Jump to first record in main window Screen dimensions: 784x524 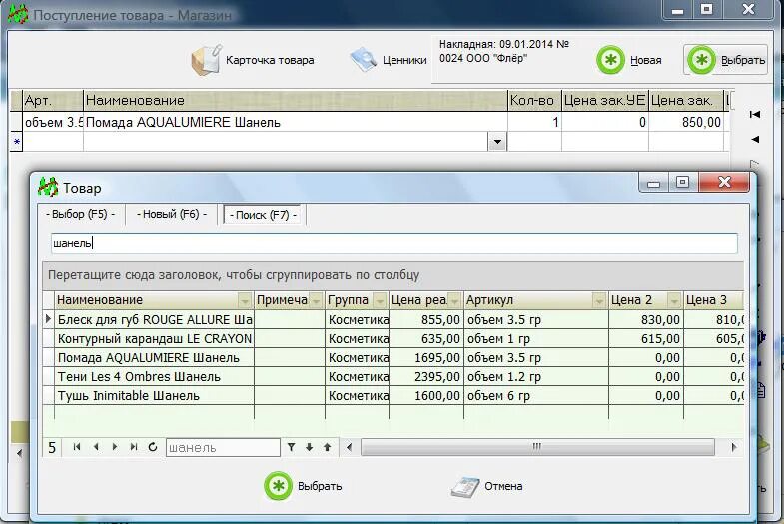point(755,115)
